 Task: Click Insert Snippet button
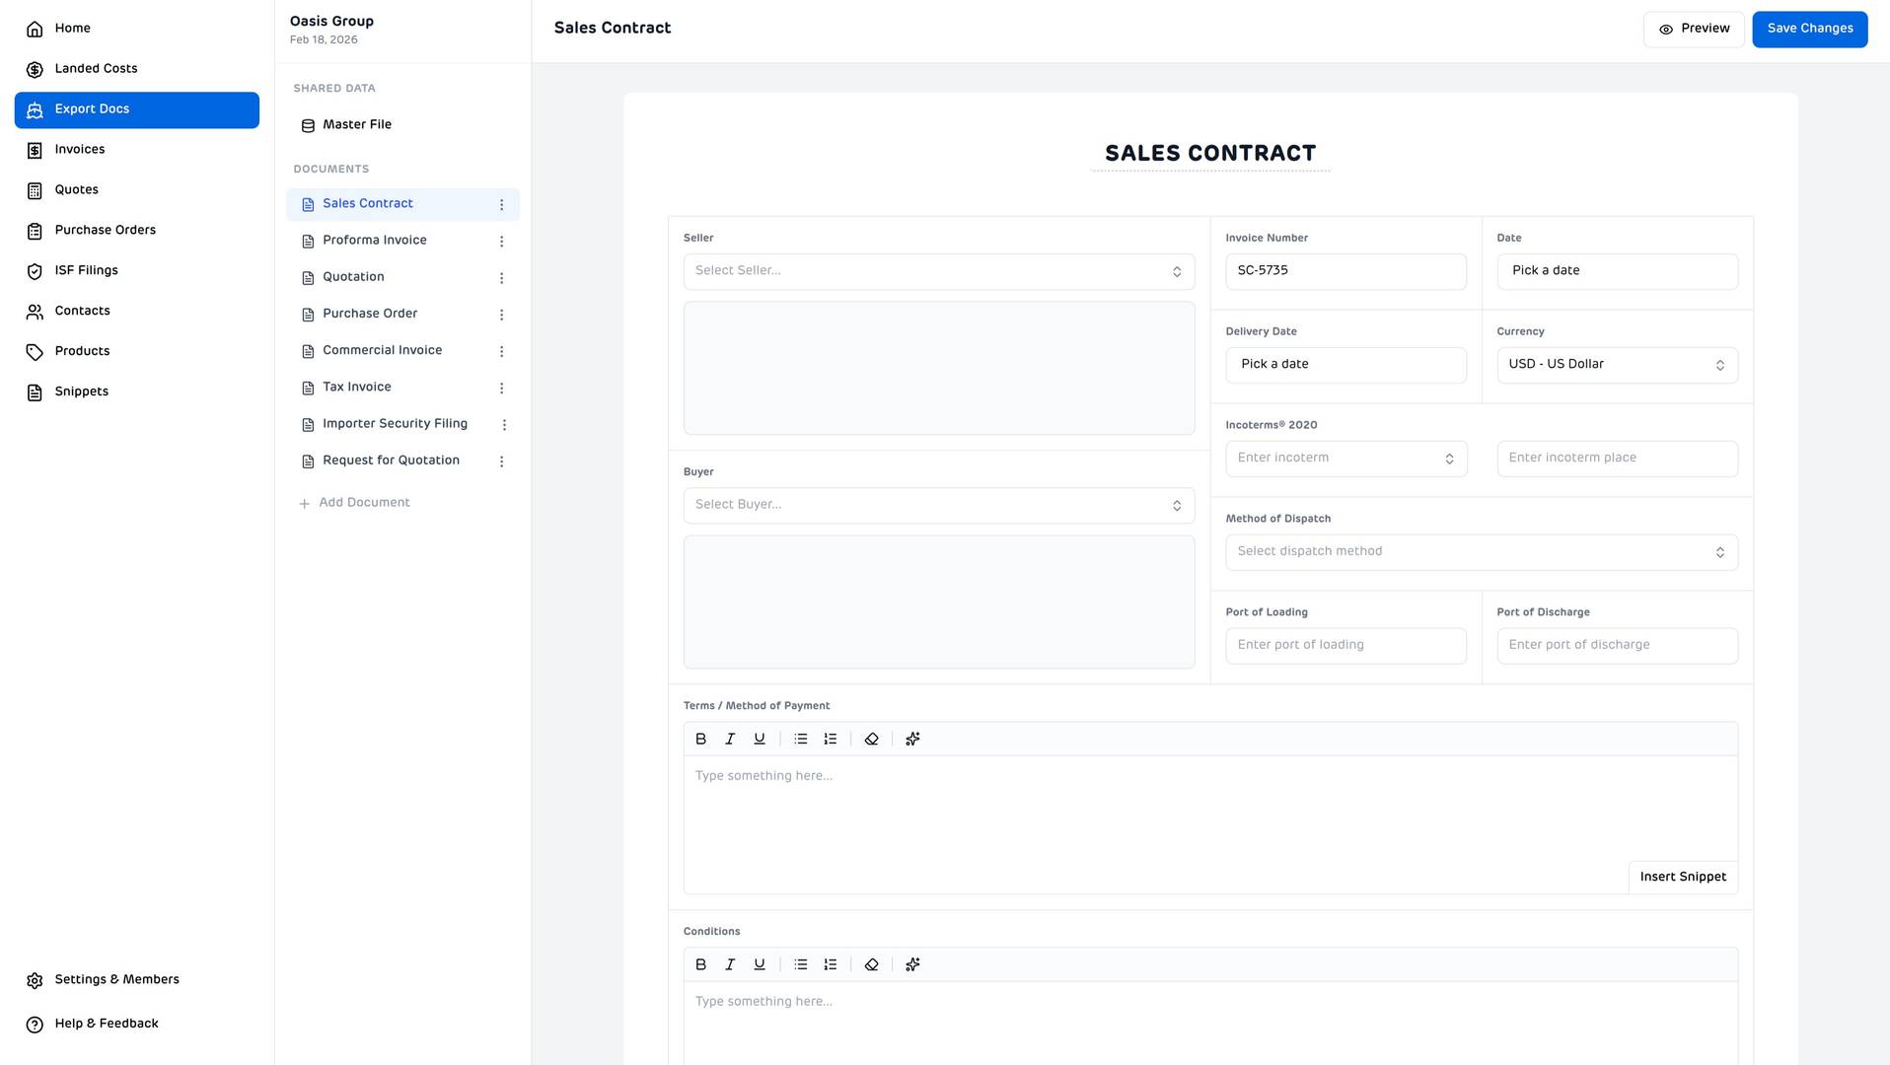coord(1682,877)
